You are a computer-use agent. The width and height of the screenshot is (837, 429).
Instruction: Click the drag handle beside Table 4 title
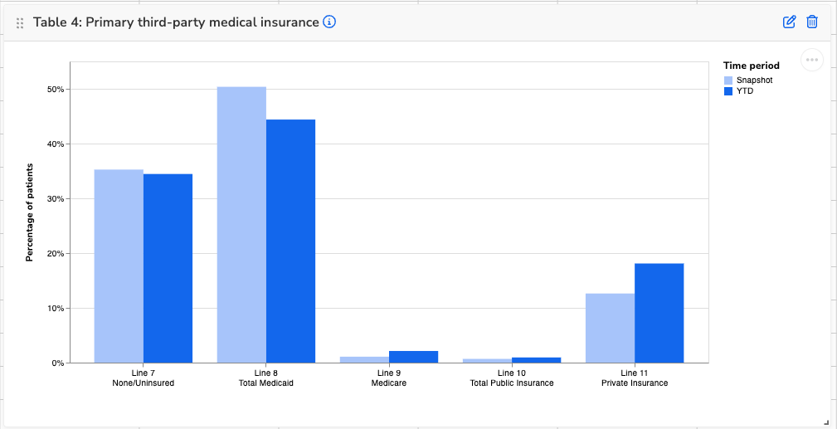pos(20,23)
